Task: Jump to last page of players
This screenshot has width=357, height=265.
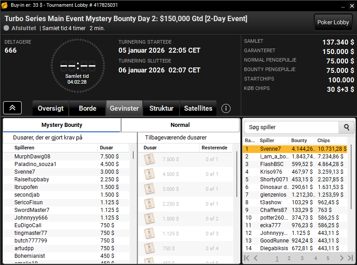Action: pos(350,258)
